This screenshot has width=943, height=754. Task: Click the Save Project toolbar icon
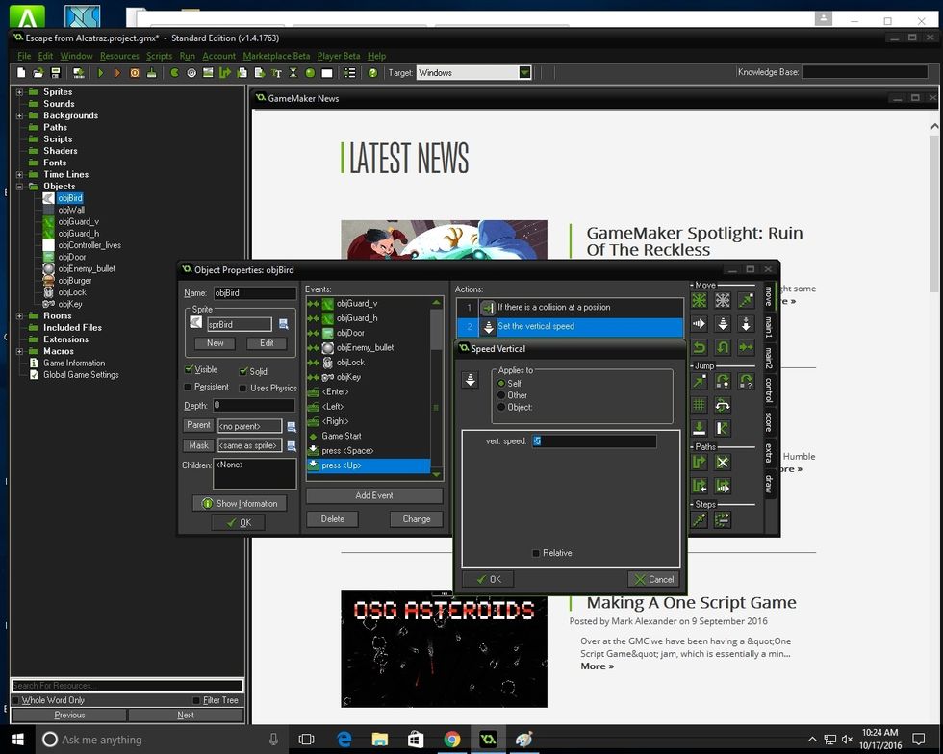click(56, 73)
